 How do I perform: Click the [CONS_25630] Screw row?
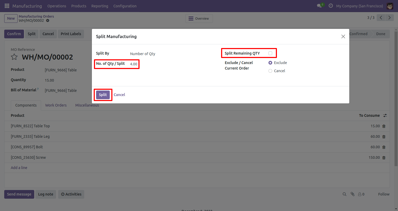(x=197, y=158)
